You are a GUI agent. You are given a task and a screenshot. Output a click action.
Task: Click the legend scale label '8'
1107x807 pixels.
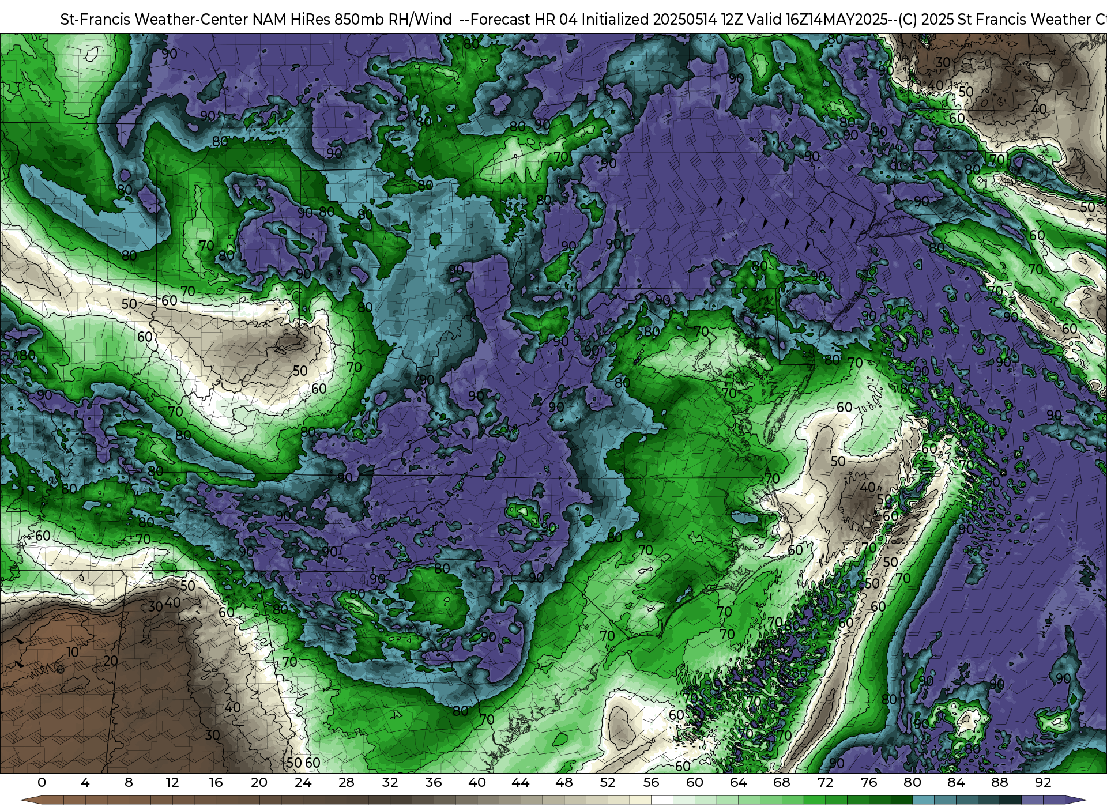pos(129,782)
